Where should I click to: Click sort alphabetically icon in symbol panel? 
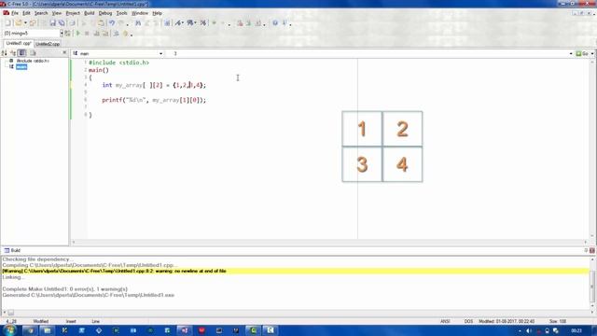(5, 53)
